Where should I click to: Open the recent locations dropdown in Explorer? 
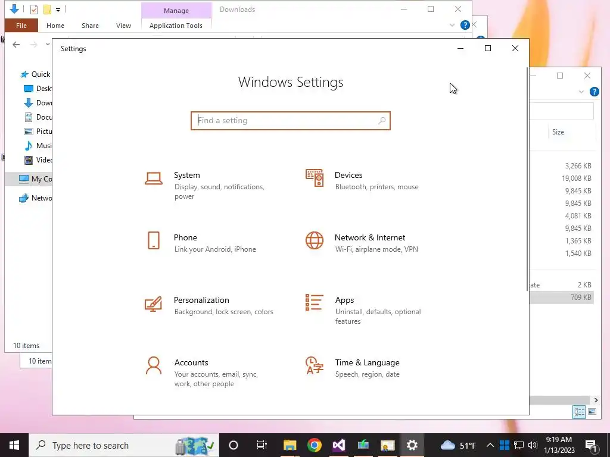(48, 44)
